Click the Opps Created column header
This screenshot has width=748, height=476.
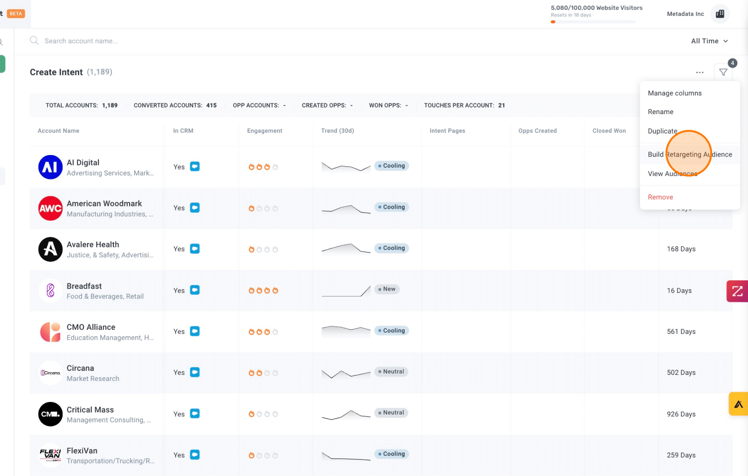(537, 131)
